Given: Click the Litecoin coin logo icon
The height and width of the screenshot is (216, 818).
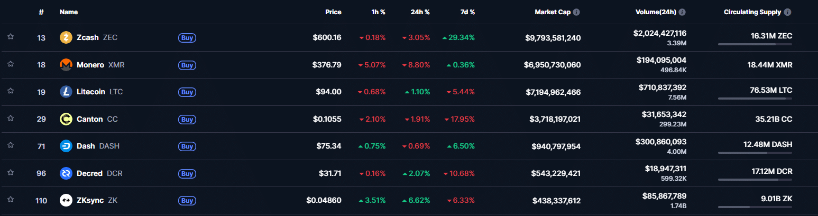Looking at the screenshot, I should (x=66, y=92).
